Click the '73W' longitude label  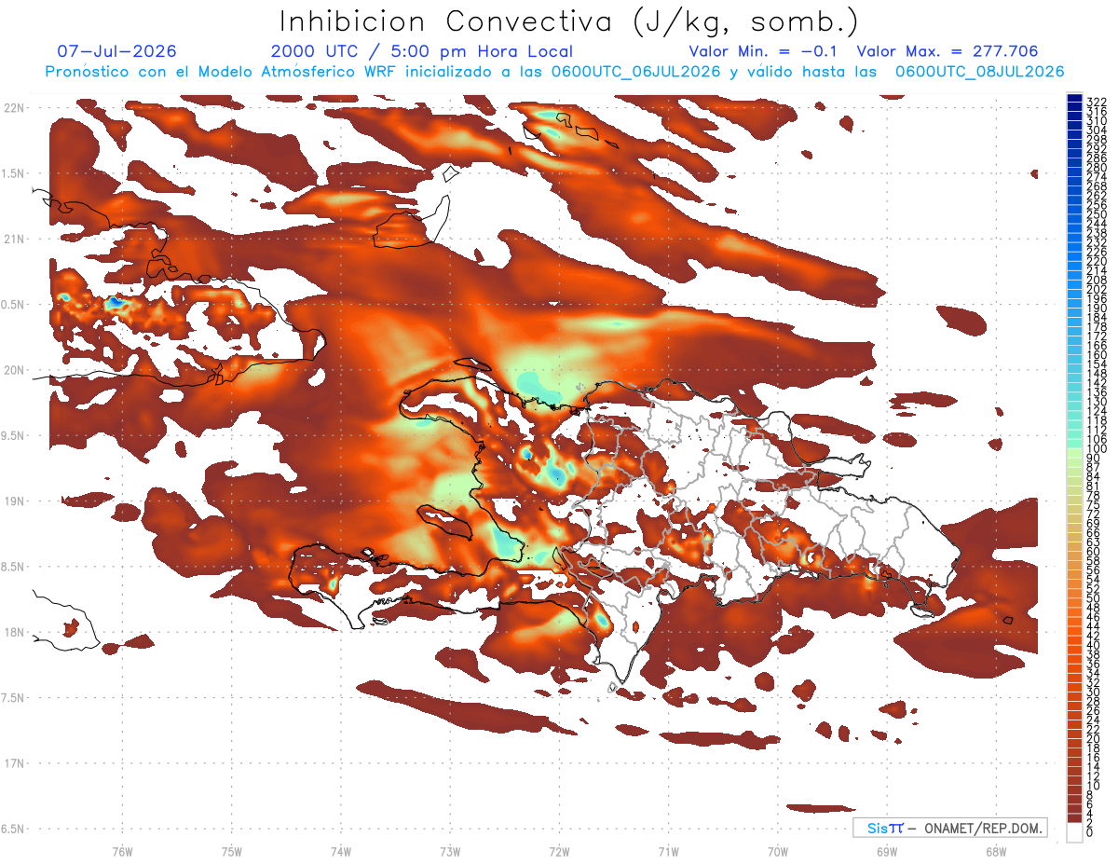click(x=450, y=852)
